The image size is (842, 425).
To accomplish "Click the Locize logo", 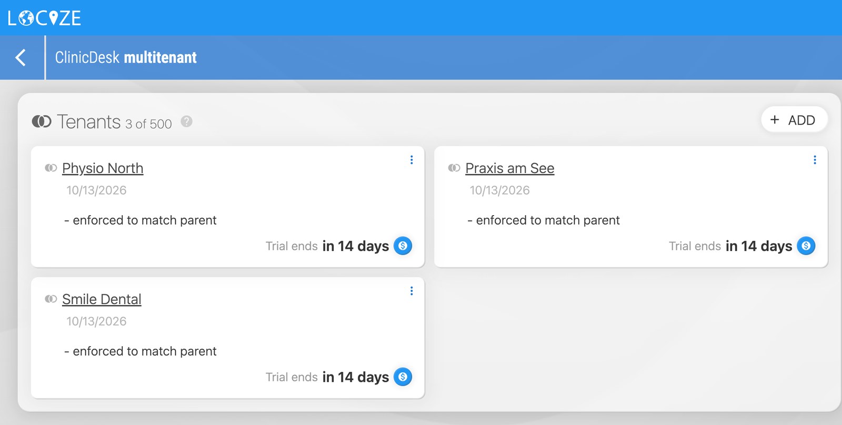I will click(x=44, y=18).
